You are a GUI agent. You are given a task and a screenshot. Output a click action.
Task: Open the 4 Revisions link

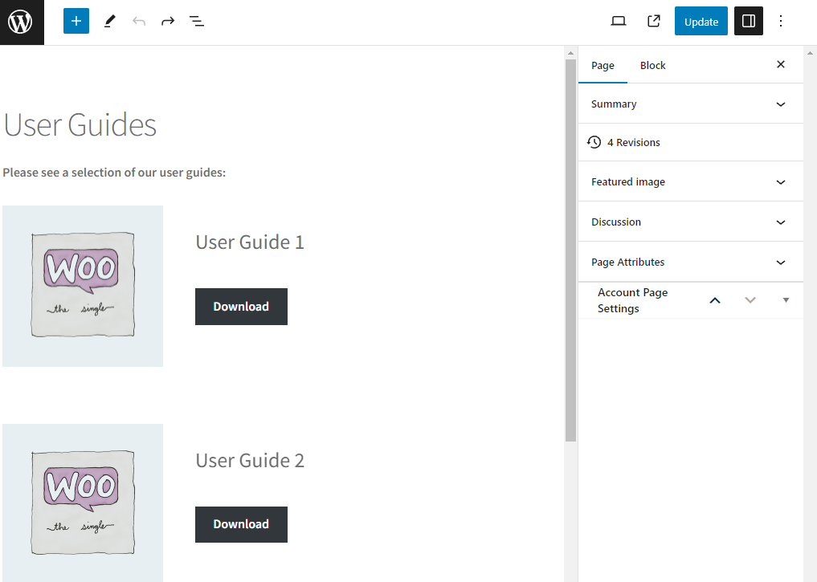pos(633,143)
